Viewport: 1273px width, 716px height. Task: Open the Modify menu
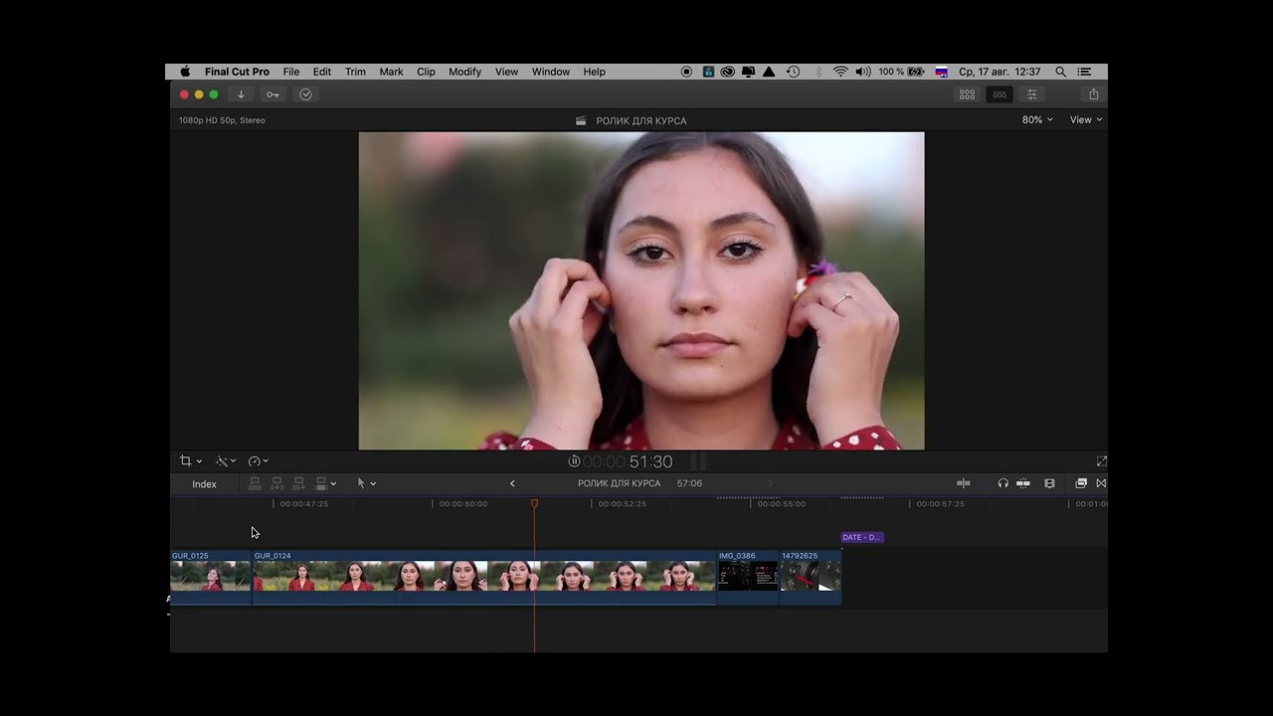[x=464, y=72]
